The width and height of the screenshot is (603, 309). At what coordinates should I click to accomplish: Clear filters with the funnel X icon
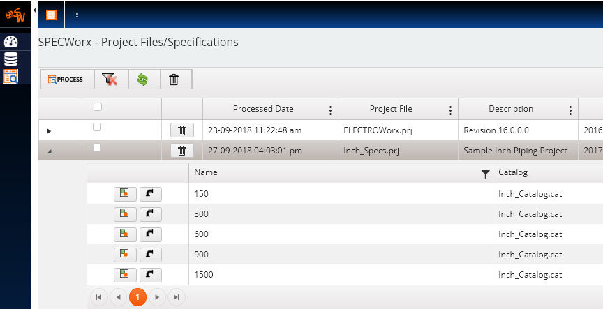111,80
